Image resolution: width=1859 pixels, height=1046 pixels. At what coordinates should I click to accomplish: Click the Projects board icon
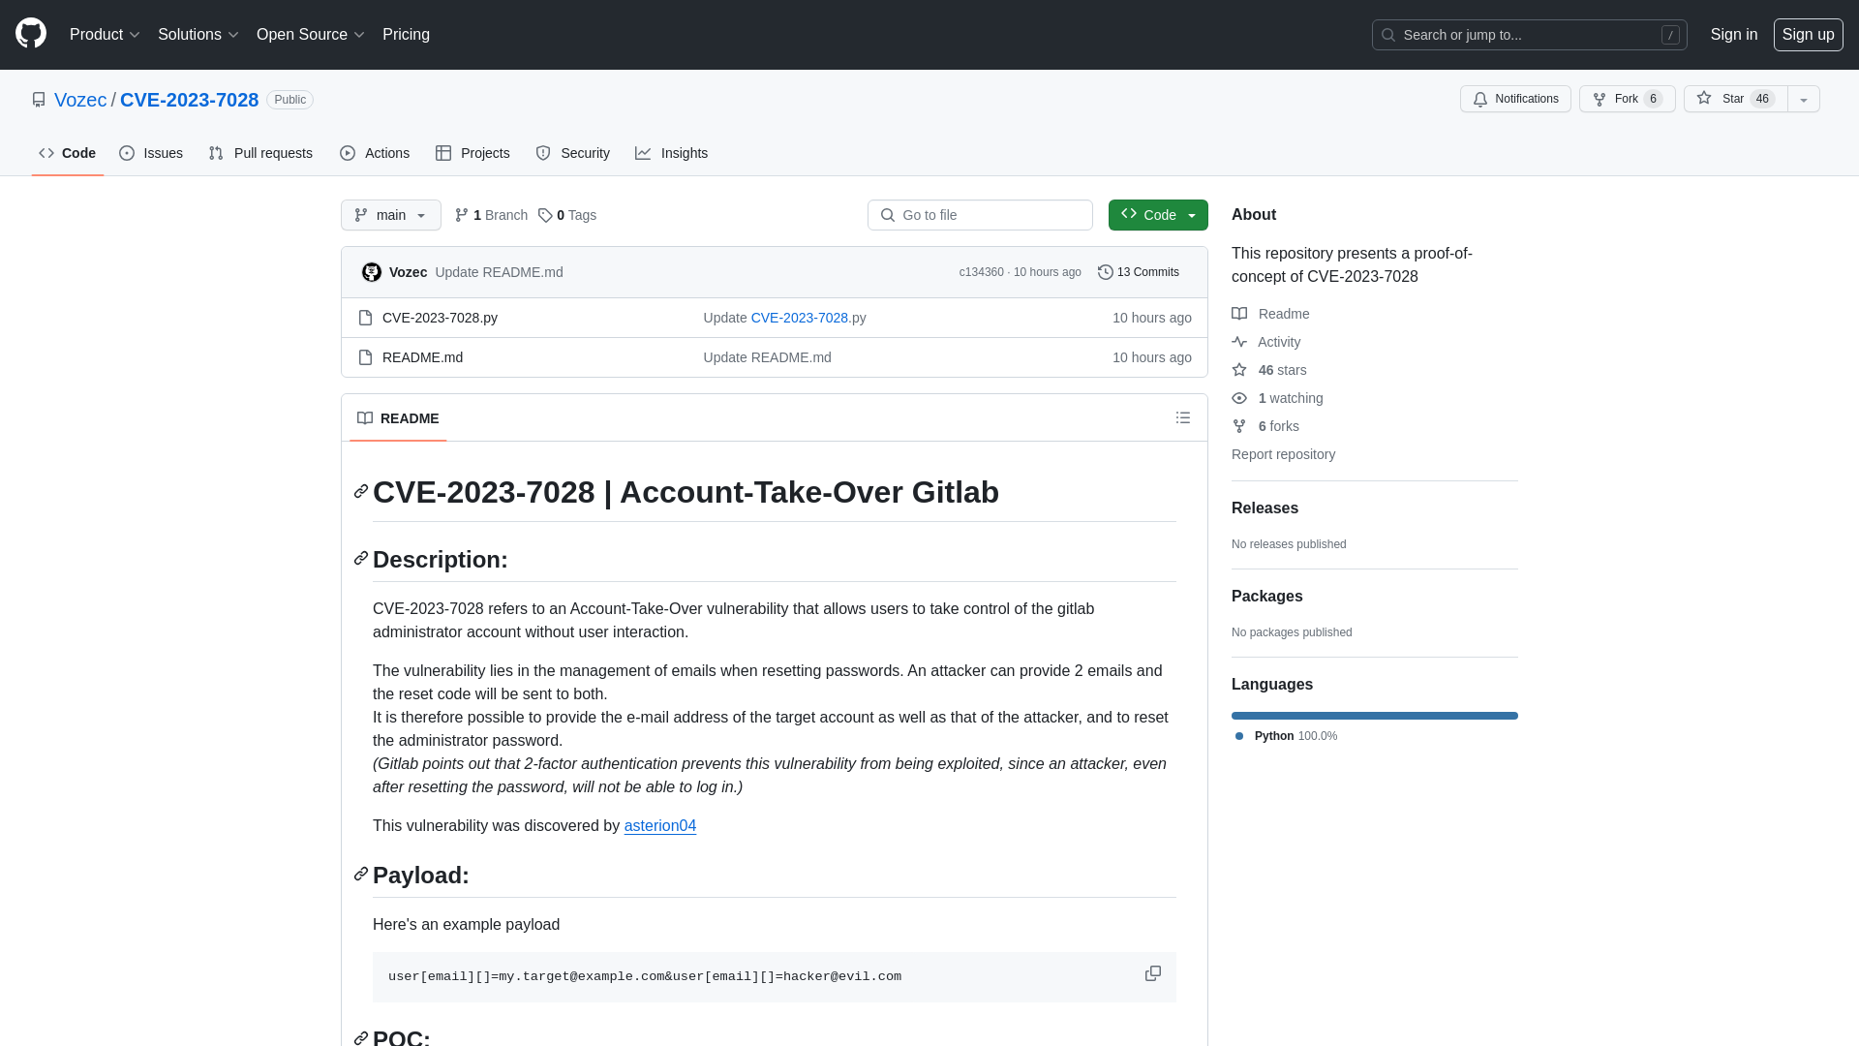[x=443, y=153]
